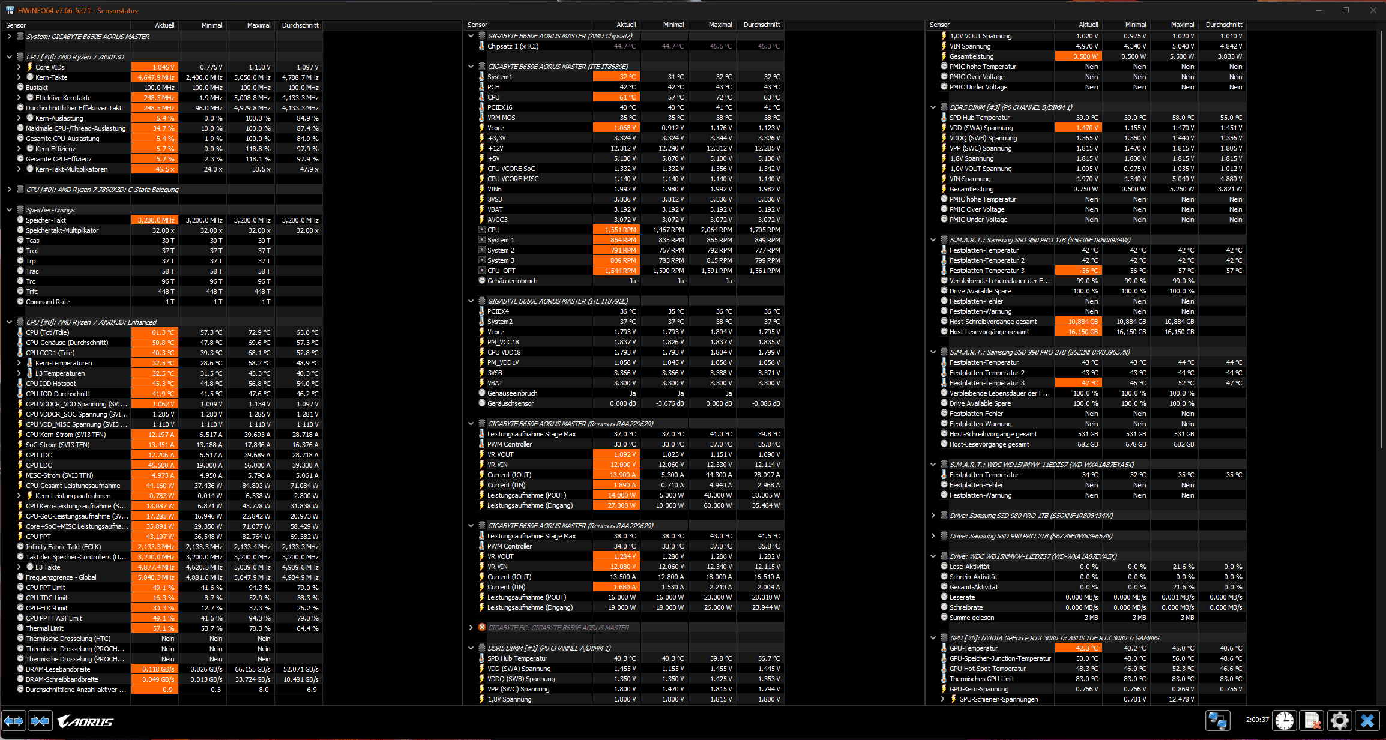Click the circle icon beside Lese-Aktivität
This screenshot has height=740, width=1386.
tap(944, 566)
